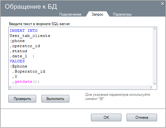The image size is (166, 128).
Task: Place cursor on the VALUES keyword
Action: pos(17,61)
